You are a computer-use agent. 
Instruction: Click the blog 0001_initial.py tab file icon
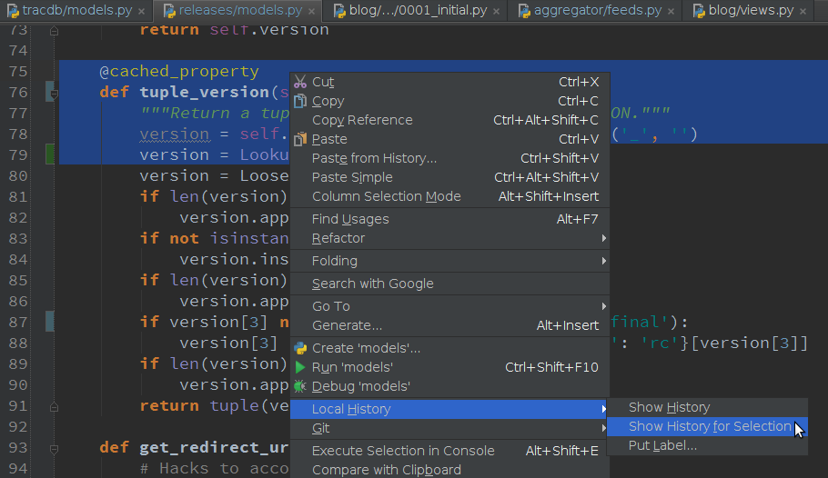(339, 11)
